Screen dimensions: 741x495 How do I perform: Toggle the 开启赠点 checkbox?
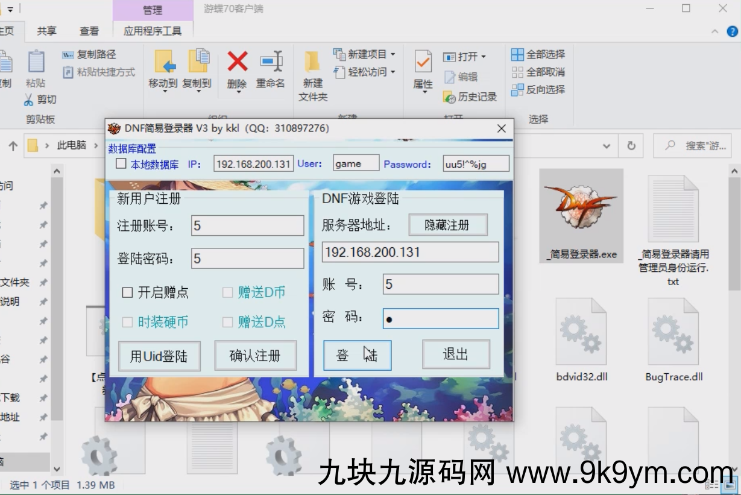(x=127, y=293)
